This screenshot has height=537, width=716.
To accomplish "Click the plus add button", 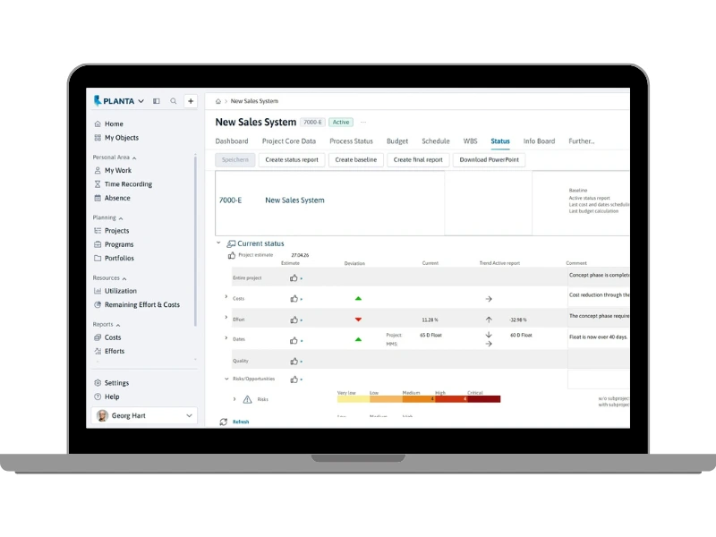I will (x=191, y=101).
